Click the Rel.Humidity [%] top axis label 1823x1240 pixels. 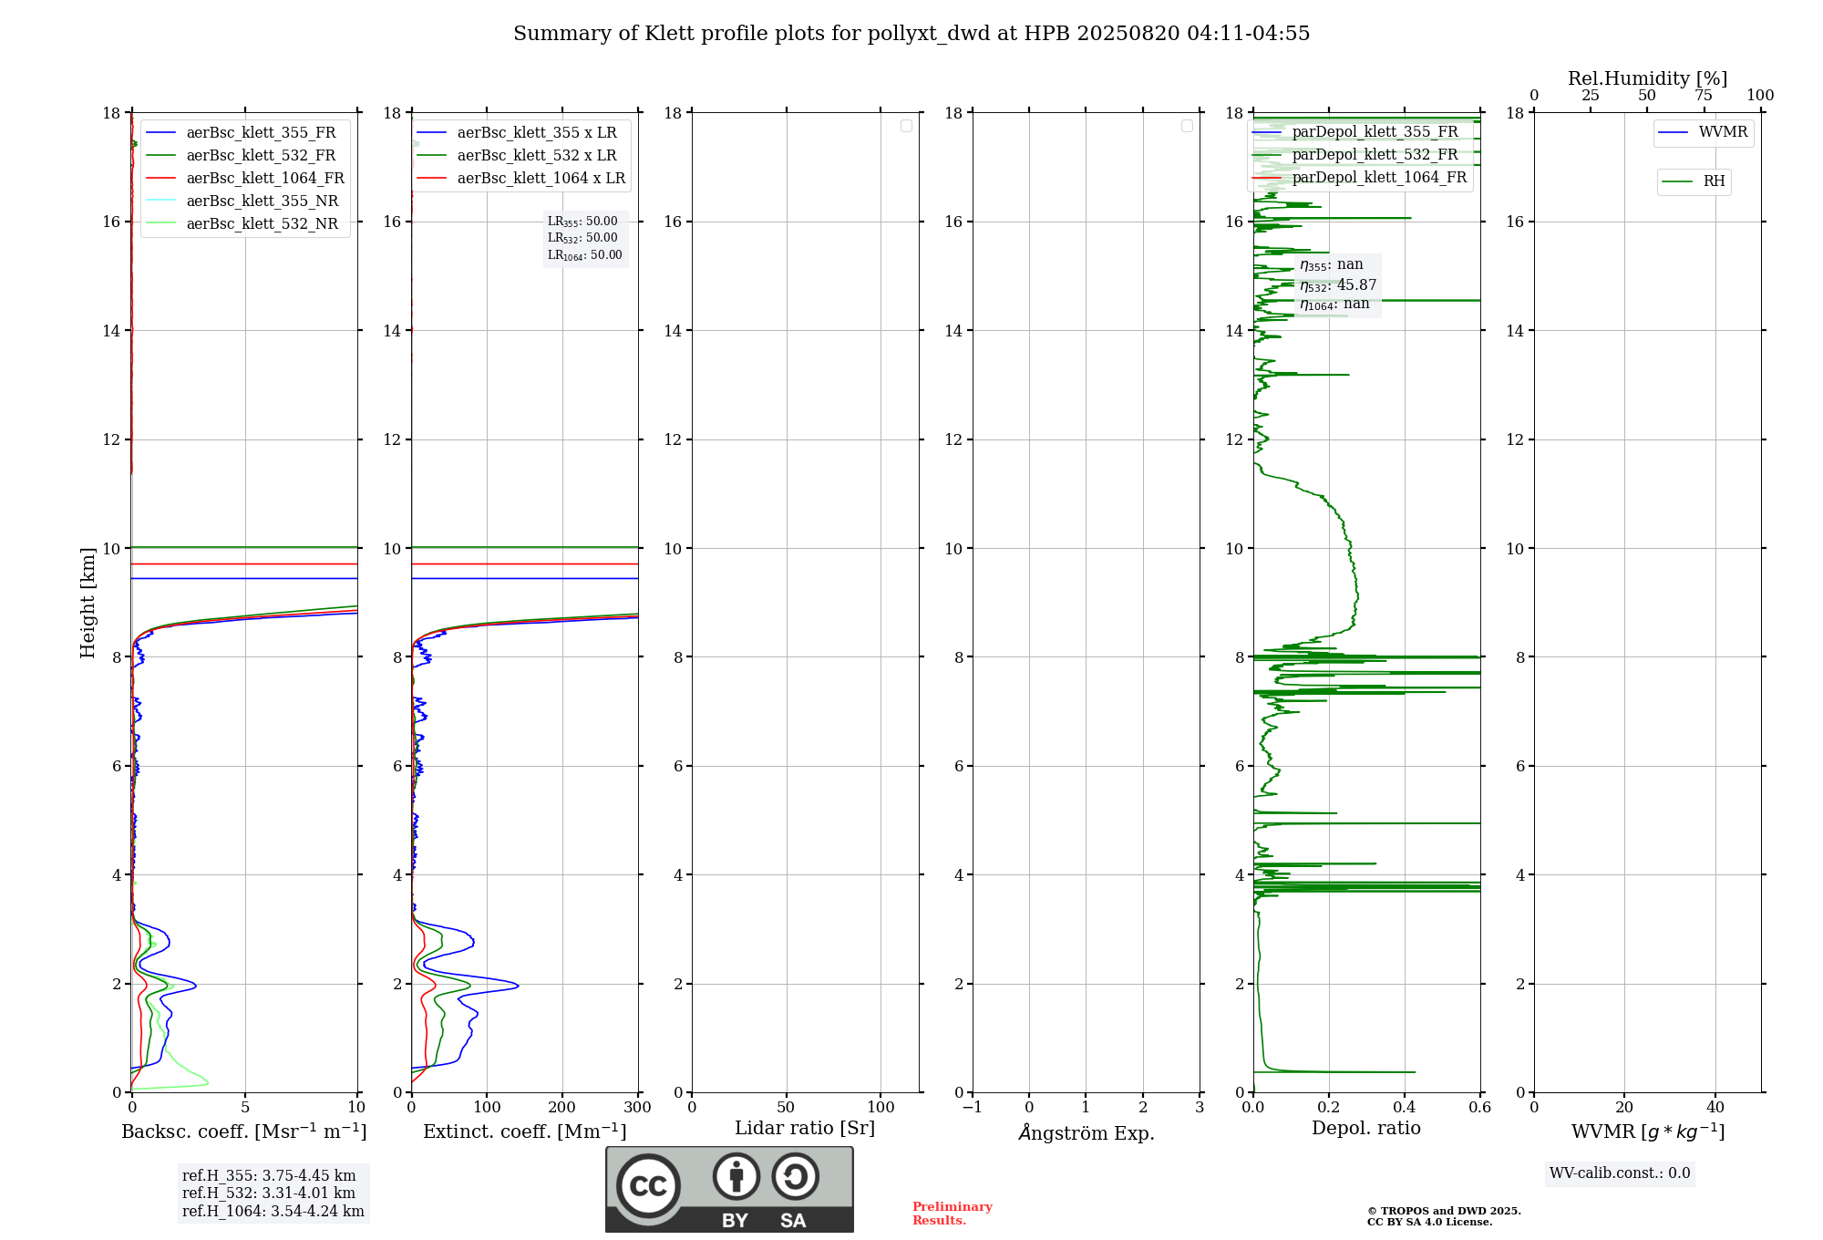pyautogui.click(x=1648, y=78)
